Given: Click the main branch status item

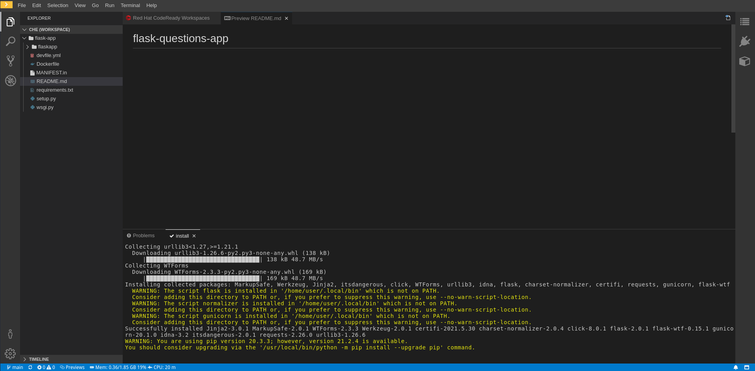Looking at the screenshot, I should coord(15,367).
